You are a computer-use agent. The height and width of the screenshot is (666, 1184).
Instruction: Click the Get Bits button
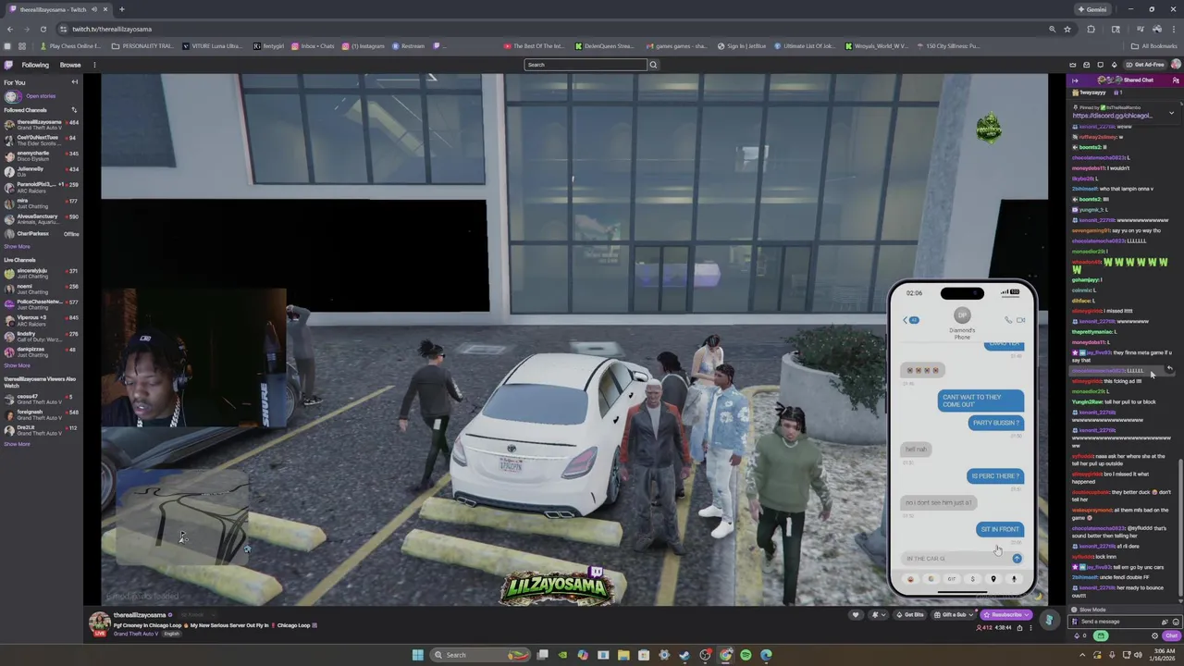(910, 615)
